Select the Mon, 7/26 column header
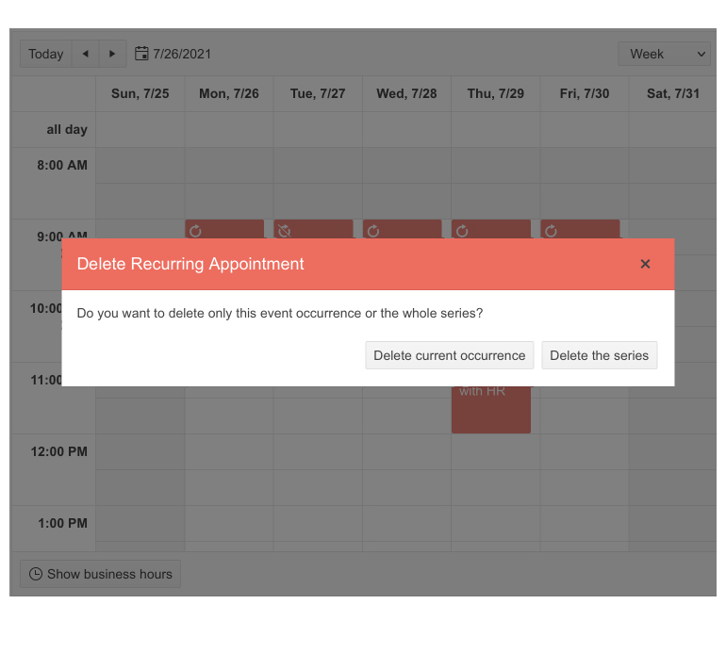The height and width of the screenshot is (653, 726). tap(229, 94)
